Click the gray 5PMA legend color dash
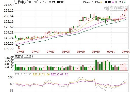The width and height of the screenshot is (132, 92). [x=89, y=2]
